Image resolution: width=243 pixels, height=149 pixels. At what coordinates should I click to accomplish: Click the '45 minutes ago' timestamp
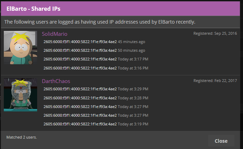(132, 42)
